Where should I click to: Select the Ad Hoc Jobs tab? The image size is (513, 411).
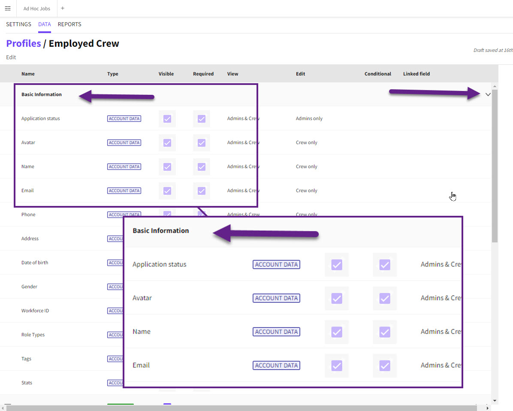(37, 9)
